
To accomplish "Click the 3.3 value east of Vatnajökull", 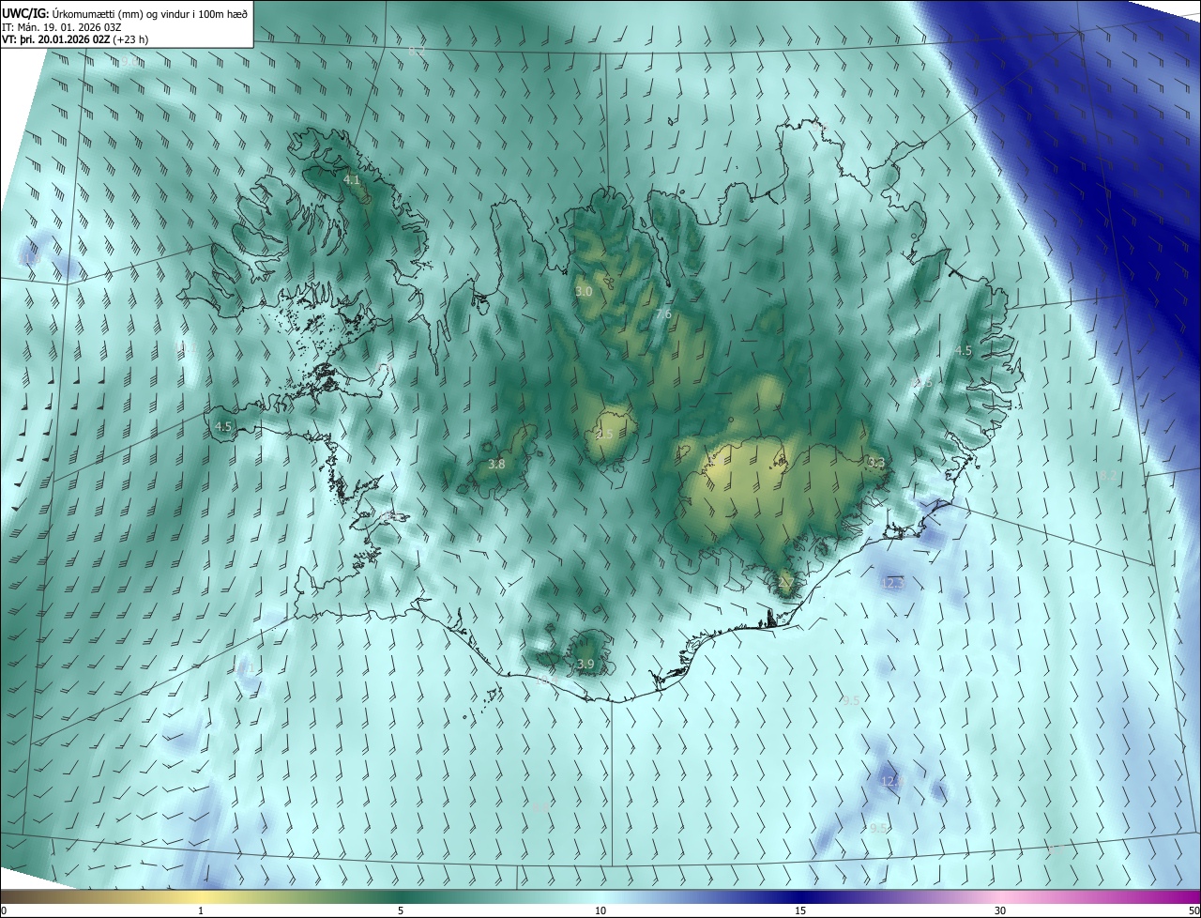I will (876, 463).
